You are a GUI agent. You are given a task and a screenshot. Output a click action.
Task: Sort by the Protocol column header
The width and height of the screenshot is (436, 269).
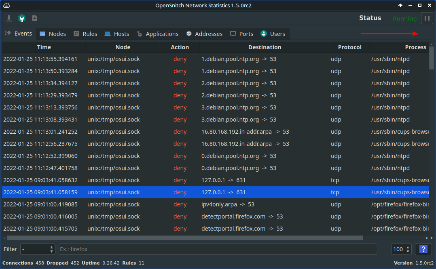point(349,47)
